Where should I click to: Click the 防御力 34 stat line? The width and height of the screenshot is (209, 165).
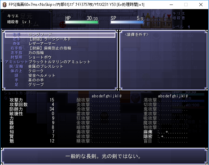(x=32, y=109)
